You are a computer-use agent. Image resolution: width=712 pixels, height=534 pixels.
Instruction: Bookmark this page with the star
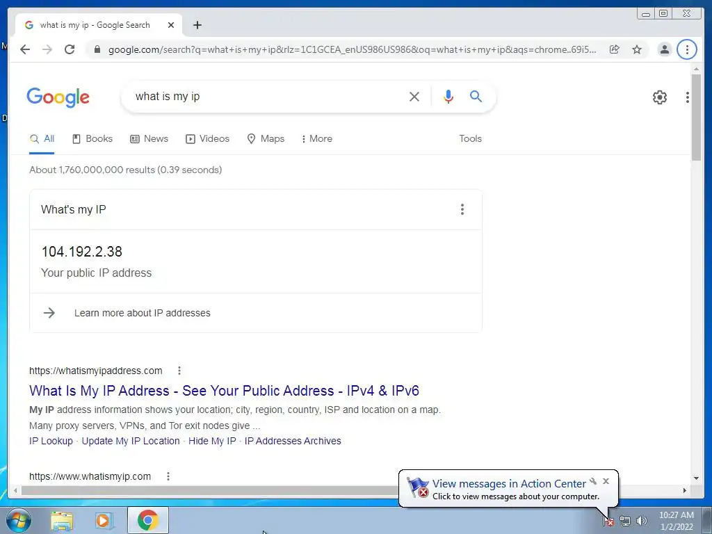point(637,49)
